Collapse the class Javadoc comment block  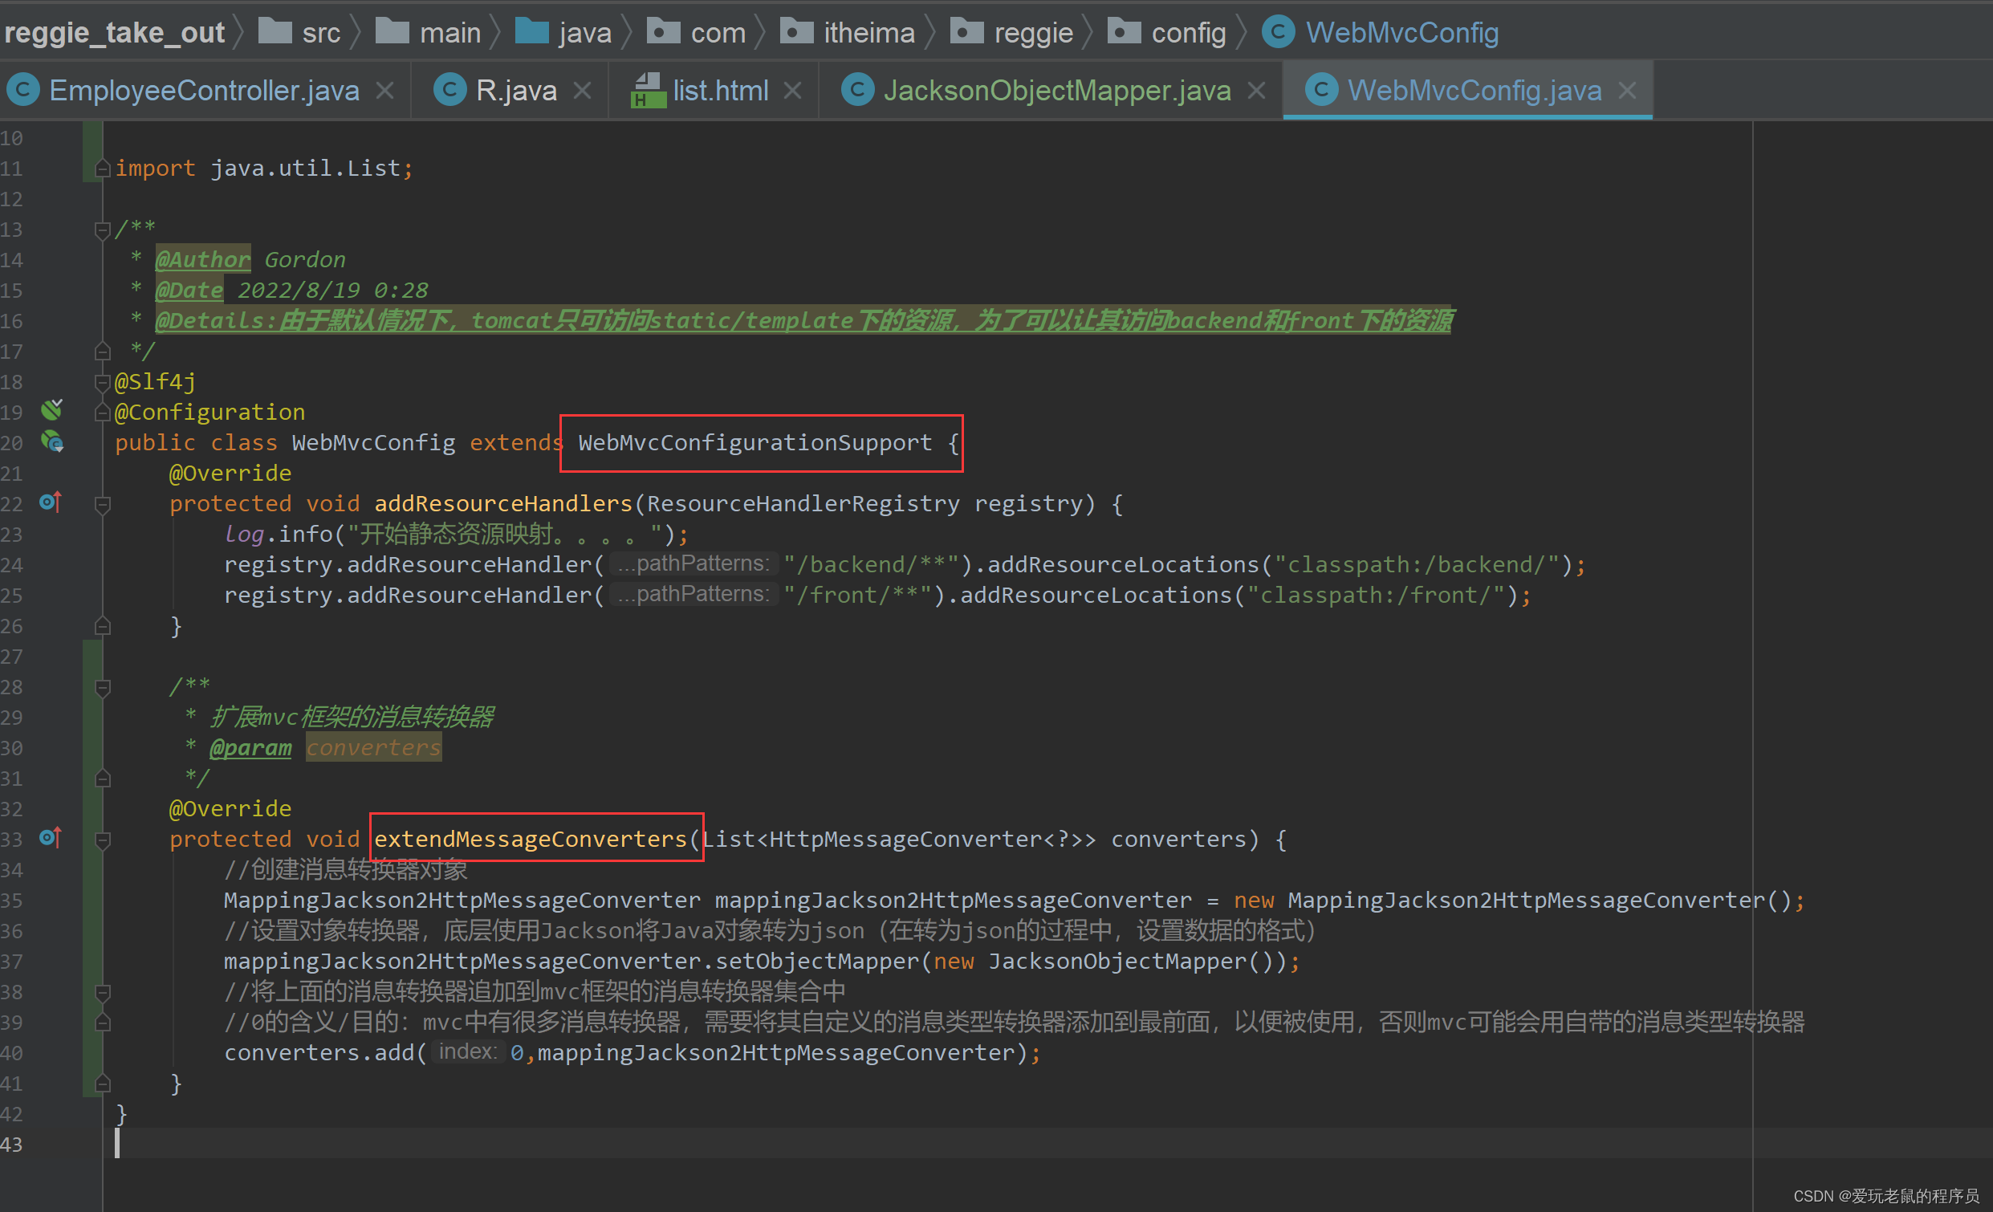click(103, 230)
